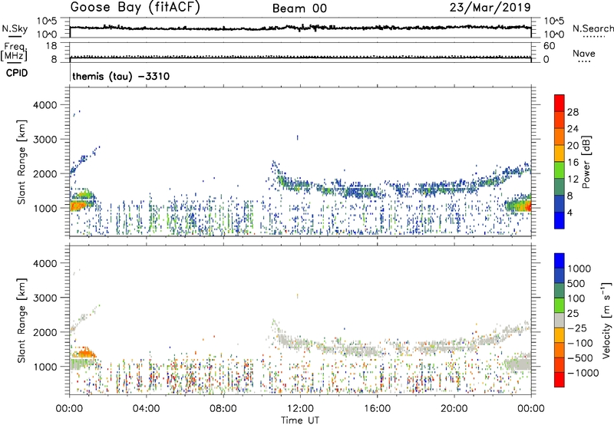Click the '12' power colorbar label
Screen dimensions: 614x425
(573, 180)
